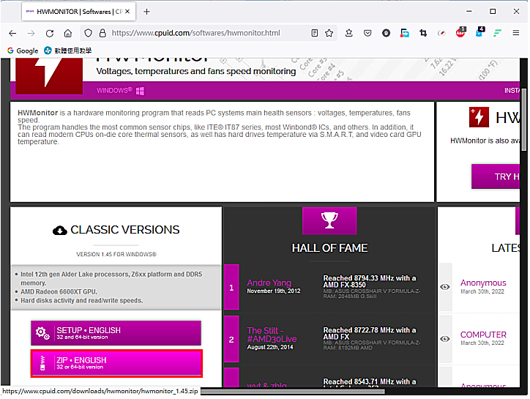Open Anonymous March 30th validation link
The width and height of the screenshot is (530, 399).
click(483, 283)
